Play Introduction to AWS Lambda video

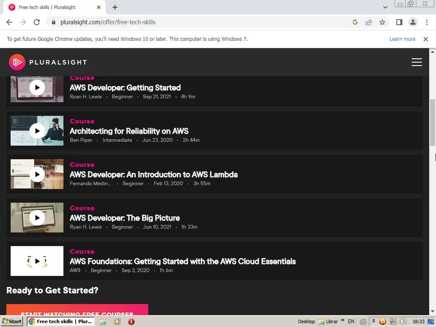click(x=37, y=174)
